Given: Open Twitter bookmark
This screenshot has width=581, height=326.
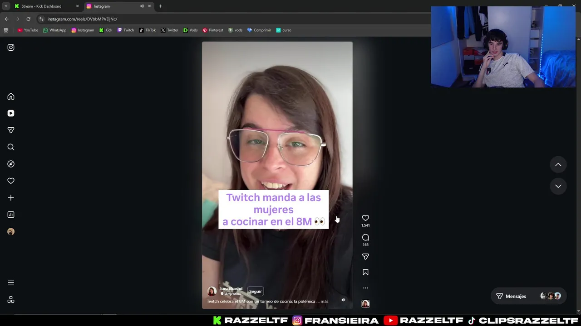Looking at the screenshot, I should tap(169, 30).
